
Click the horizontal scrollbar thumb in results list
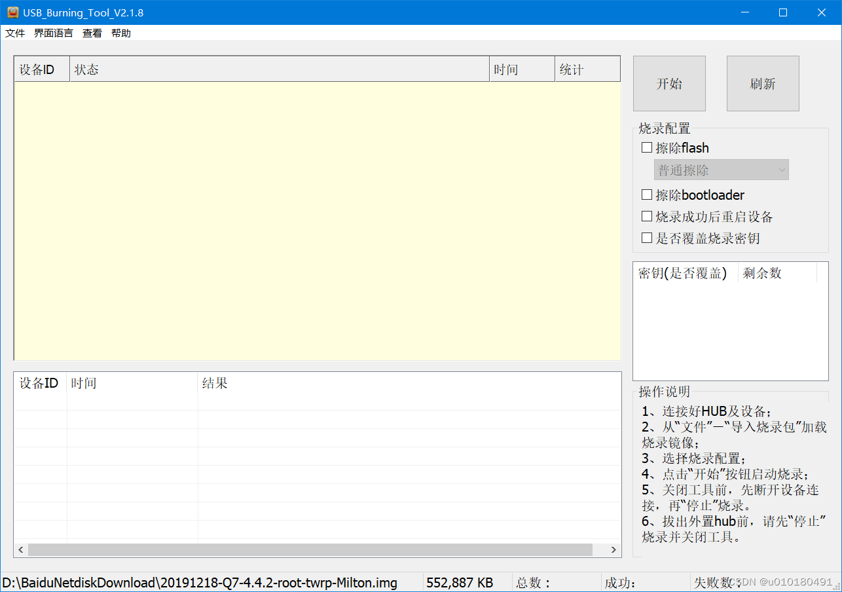(x=310, y=549)
